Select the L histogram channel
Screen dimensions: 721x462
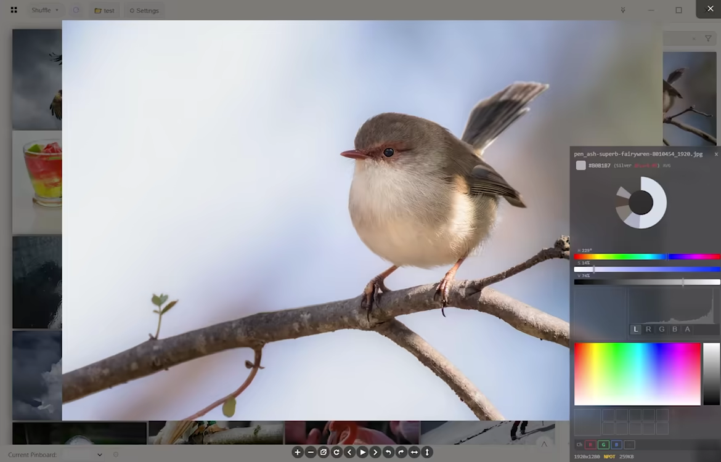635,329
